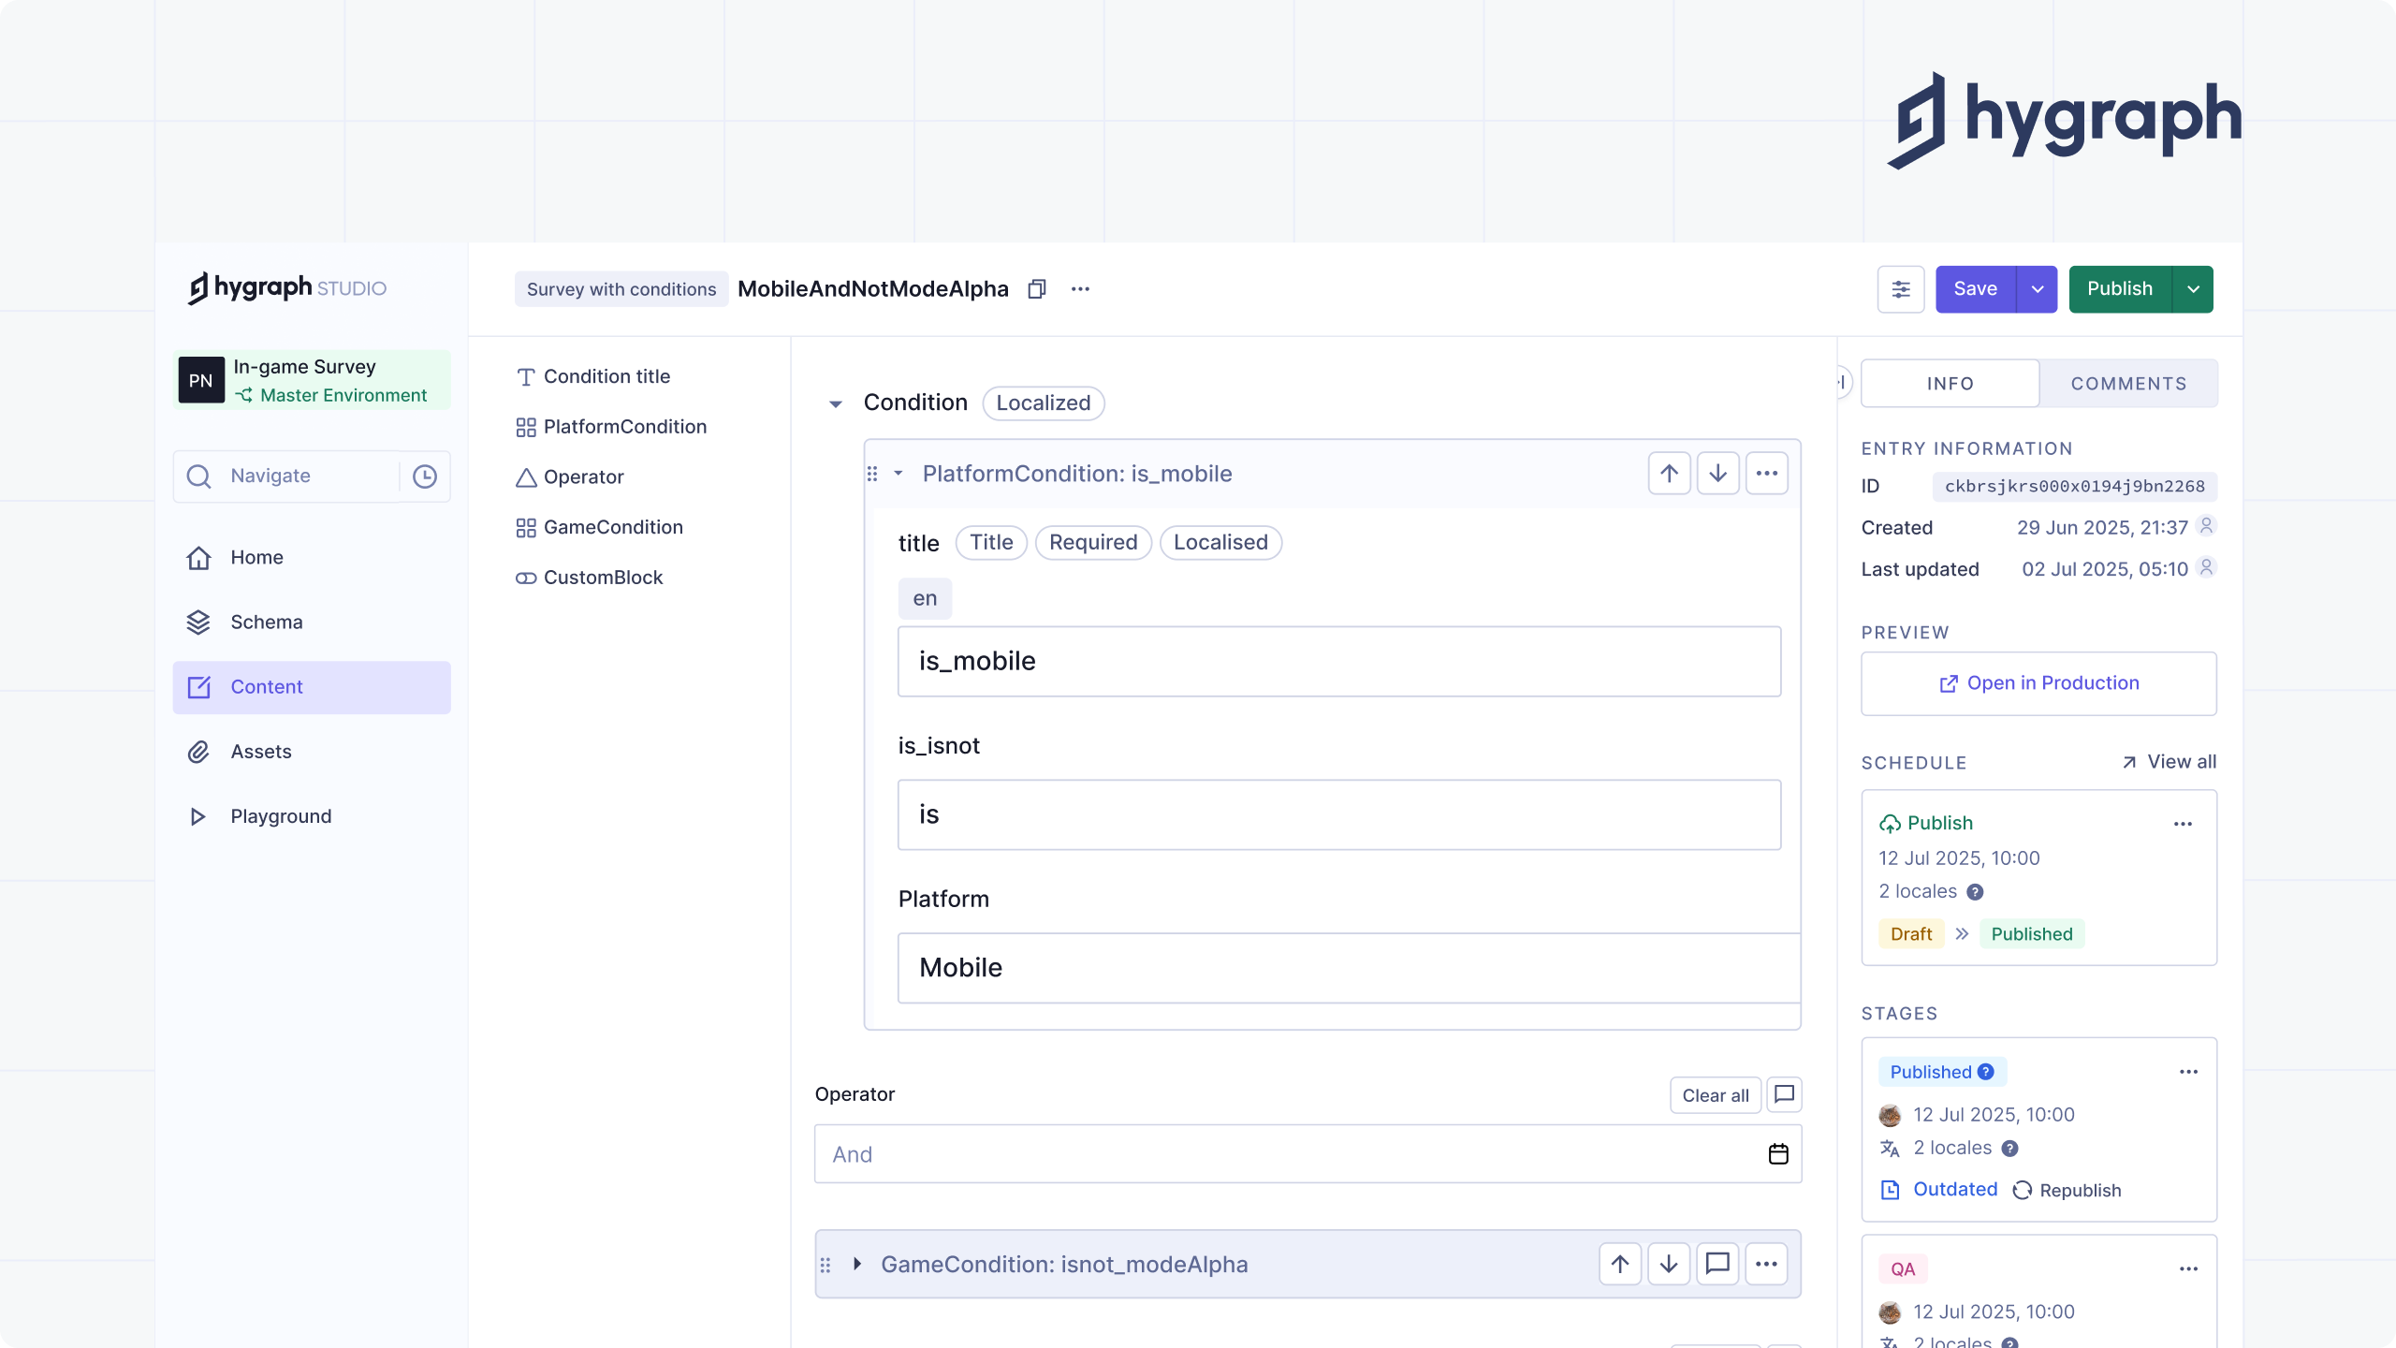Screen dimensions: 2396x1348
Task: Move GameCondition block down with arrow
Action: click(1669, 1265)
